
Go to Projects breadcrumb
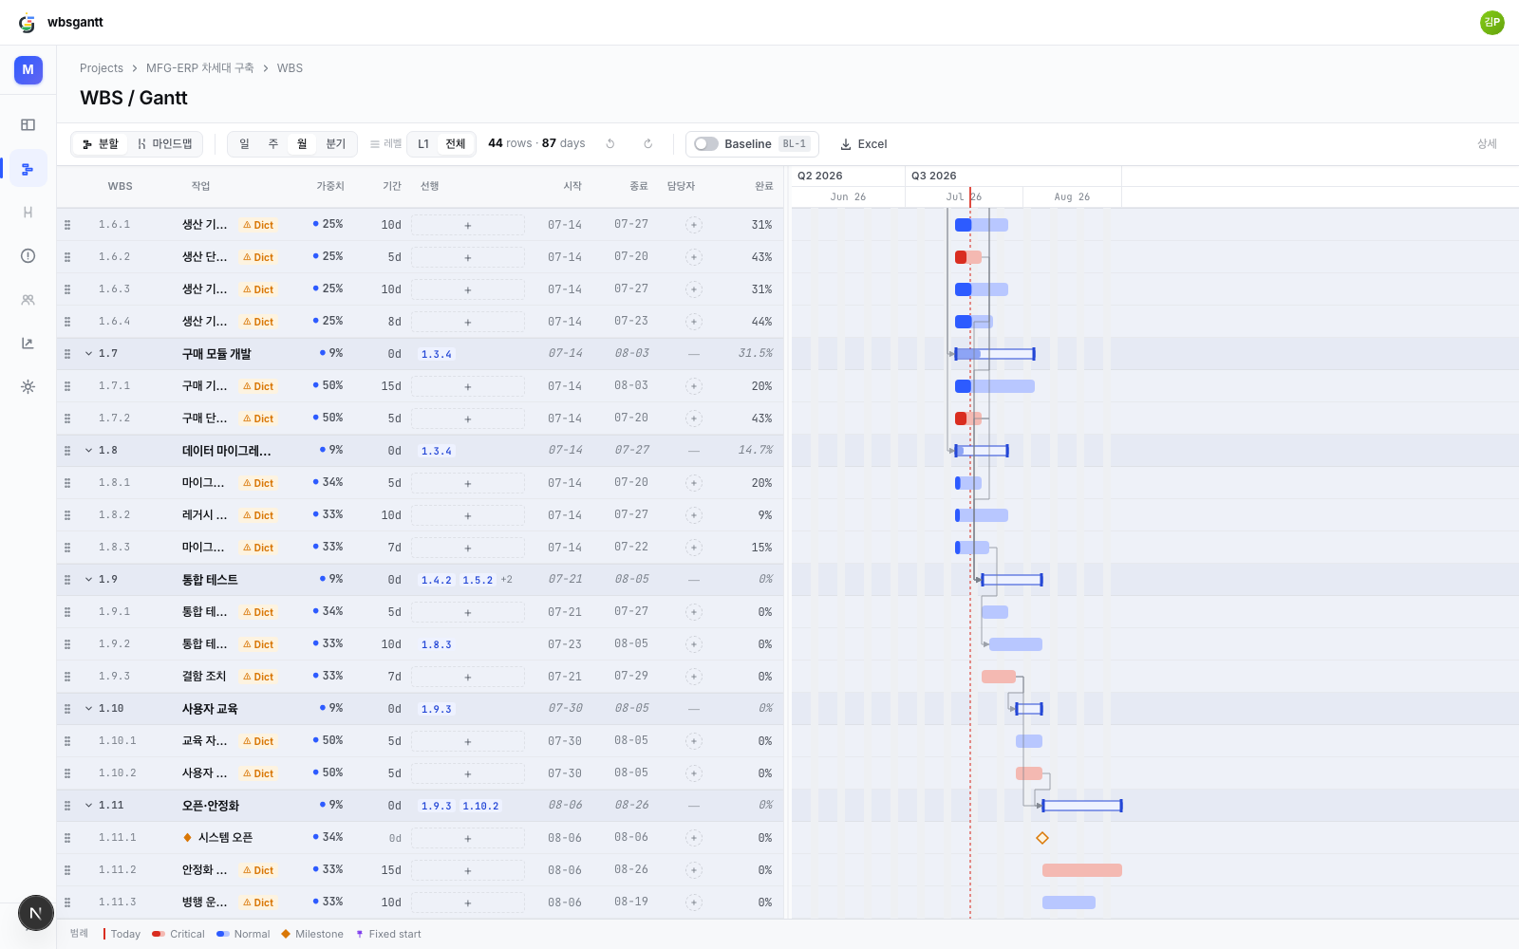(x=102, y=68)
